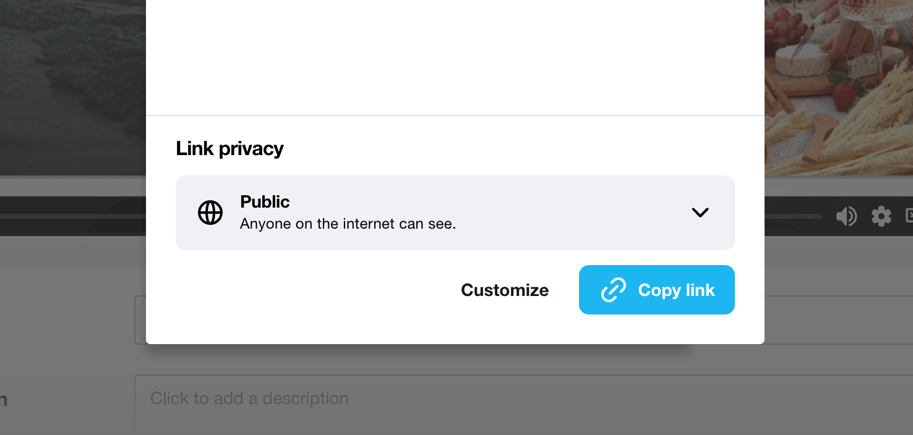
Task: Mute the video with the speaker icon
Action: [x=846, y=216]
